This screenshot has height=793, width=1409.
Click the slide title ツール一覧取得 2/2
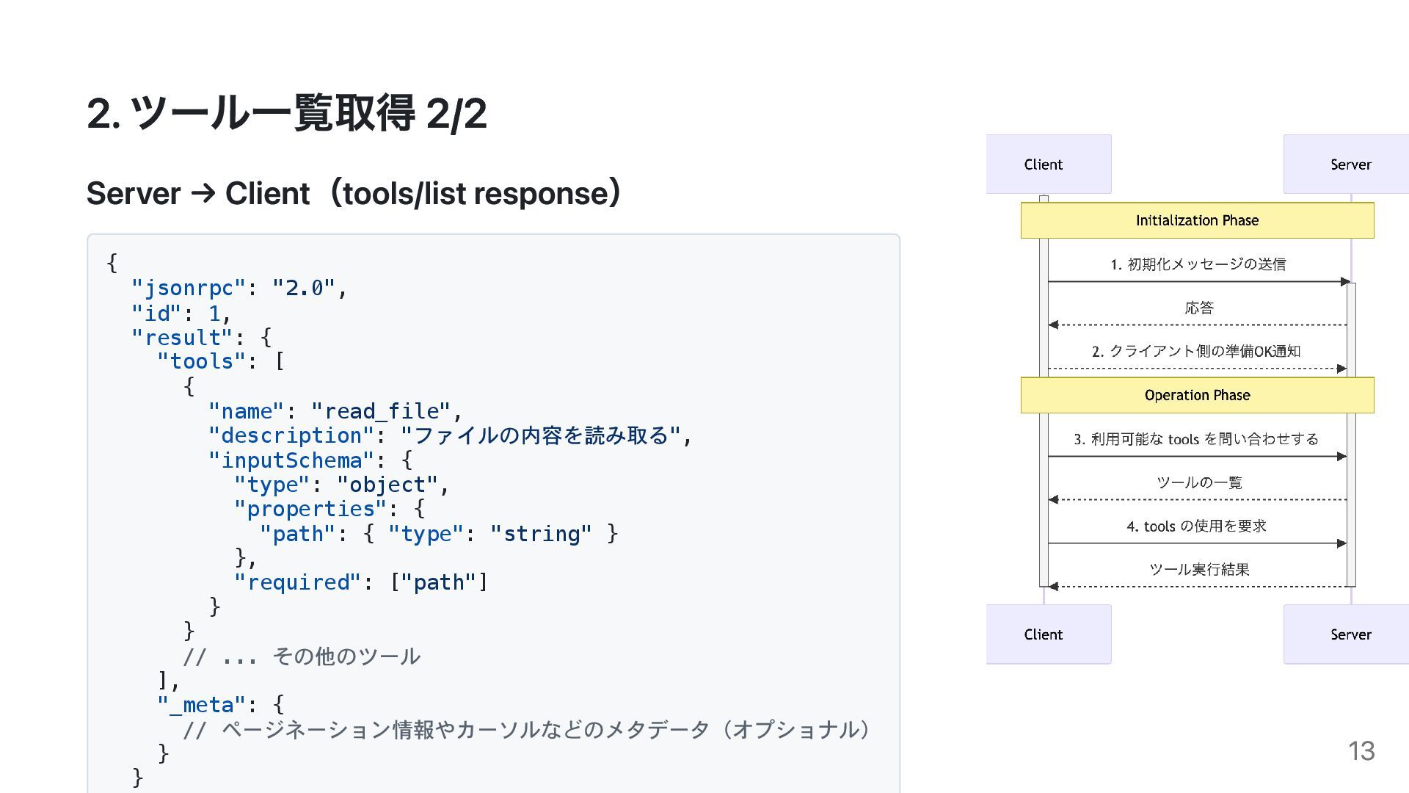point(286,113)
